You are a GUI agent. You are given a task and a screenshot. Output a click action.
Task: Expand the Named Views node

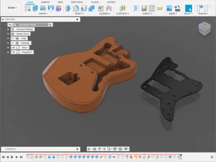[8, 34]
